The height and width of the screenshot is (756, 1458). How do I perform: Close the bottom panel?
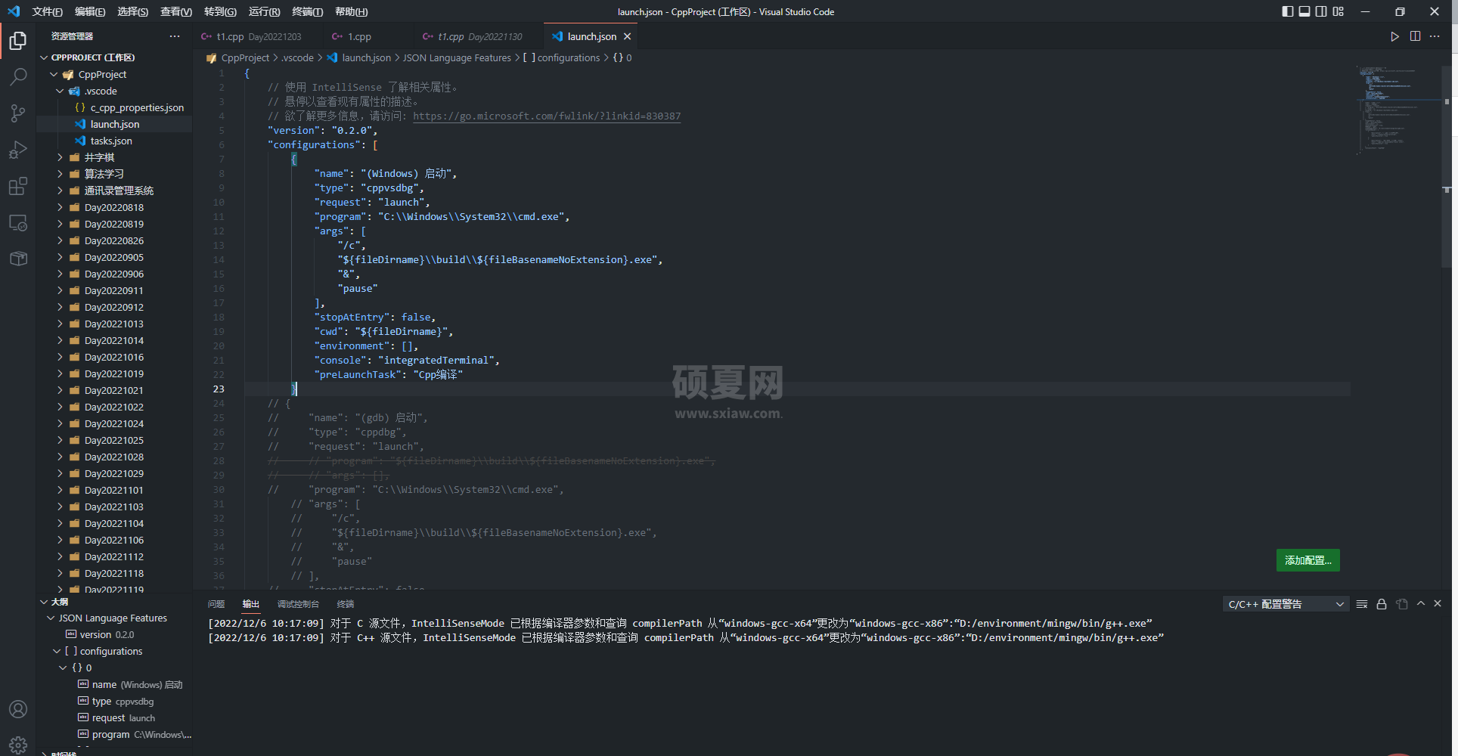1438,603
